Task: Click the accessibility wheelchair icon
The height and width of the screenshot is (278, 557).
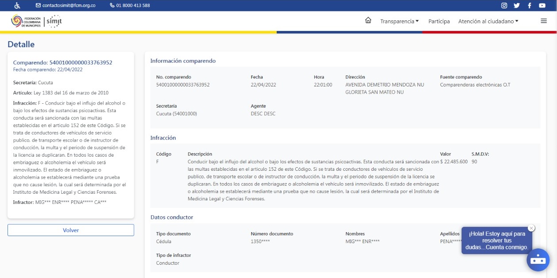Action: click(x=17, y=5)
